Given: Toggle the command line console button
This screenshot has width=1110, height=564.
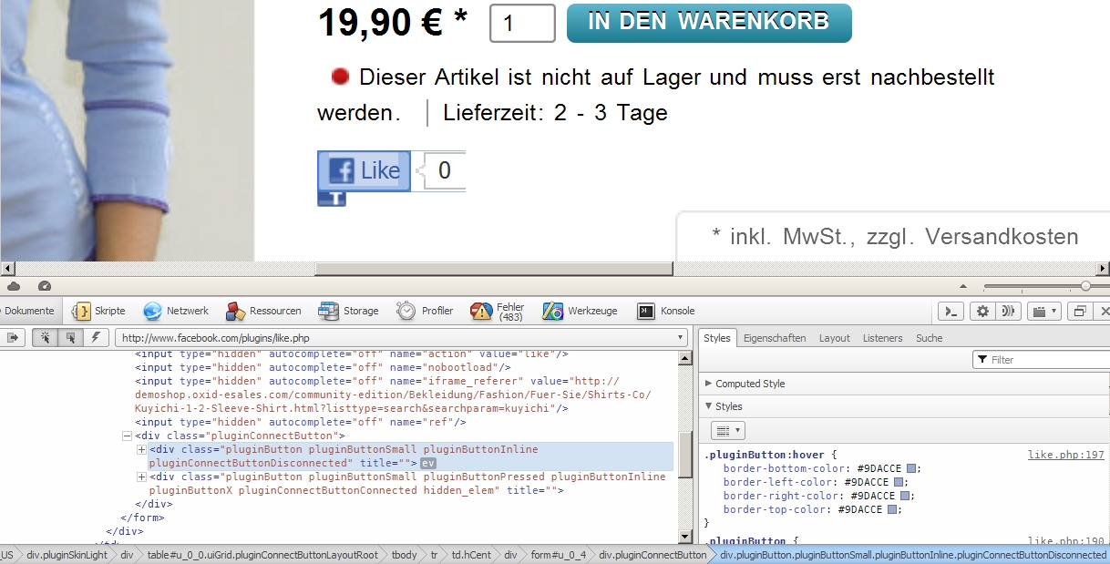Looking at the screenshot, I should (x=951, y=311).
